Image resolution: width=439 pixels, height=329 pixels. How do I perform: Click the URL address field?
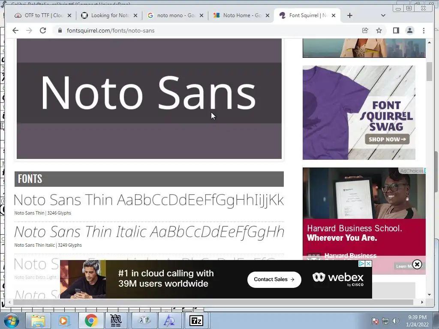(207, 30)
